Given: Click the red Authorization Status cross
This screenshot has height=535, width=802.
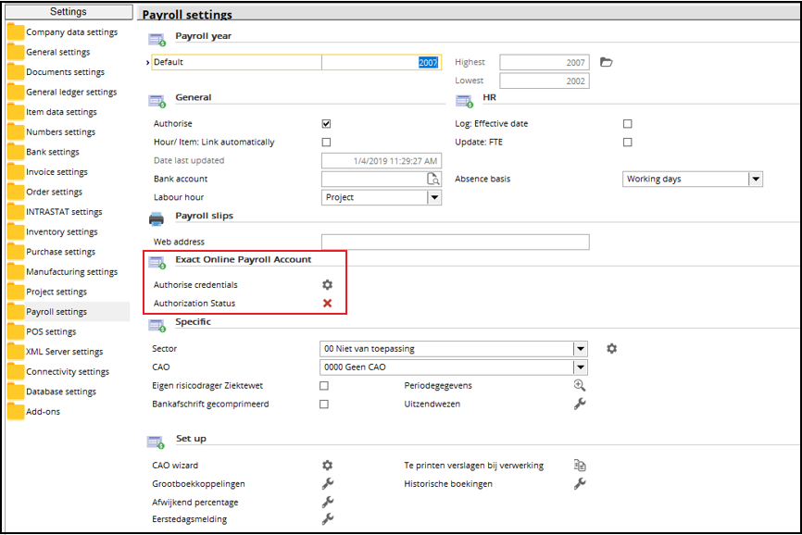Looking at the screenshot, I should click(327, 303).
